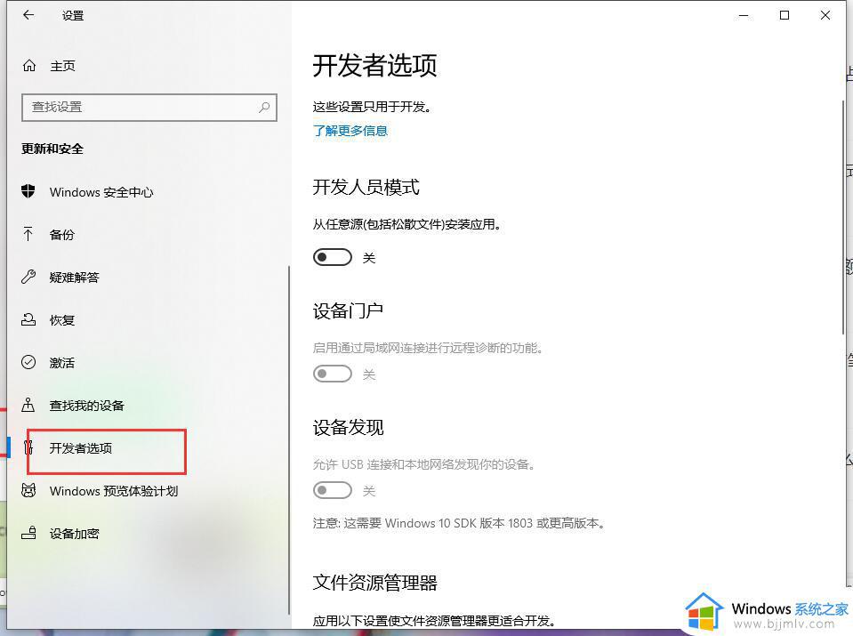This screenshot has height=636, width=853.
Task: Close the Settings window
Action: 825,15
